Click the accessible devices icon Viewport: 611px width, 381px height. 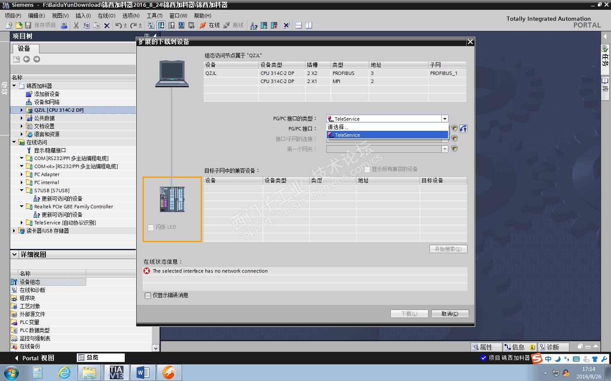click(x=254, y=25)
